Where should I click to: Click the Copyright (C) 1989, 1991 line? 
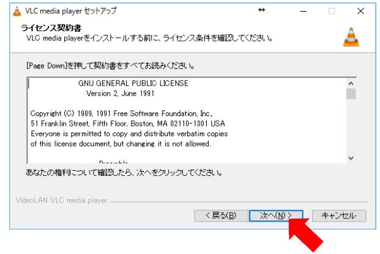pyautogui.click(x=121, y=114)
